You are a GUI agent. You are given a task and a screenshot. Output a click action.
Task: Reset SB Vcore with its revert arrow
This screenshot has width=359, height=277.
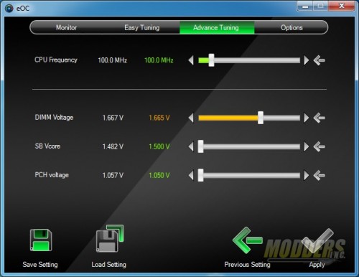point(319,146)
